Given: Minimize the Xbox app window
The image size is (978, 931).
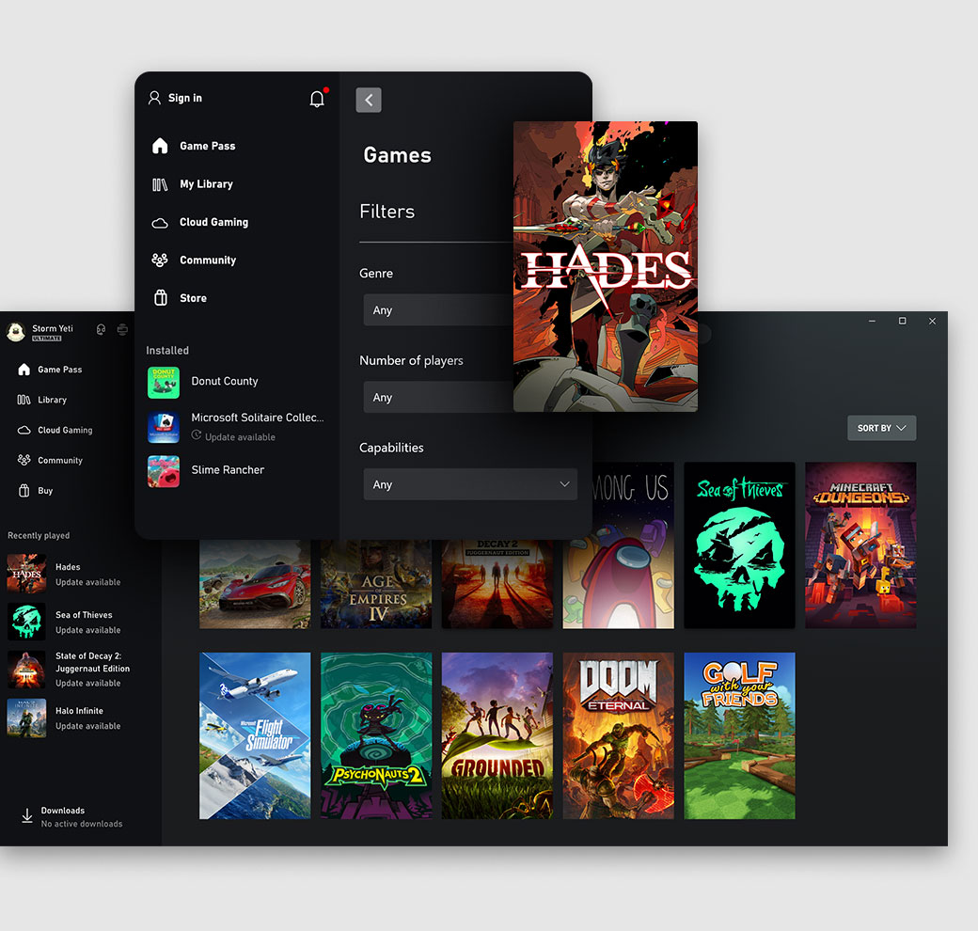Looking at the screenshot, I should [x=872, y=321].
